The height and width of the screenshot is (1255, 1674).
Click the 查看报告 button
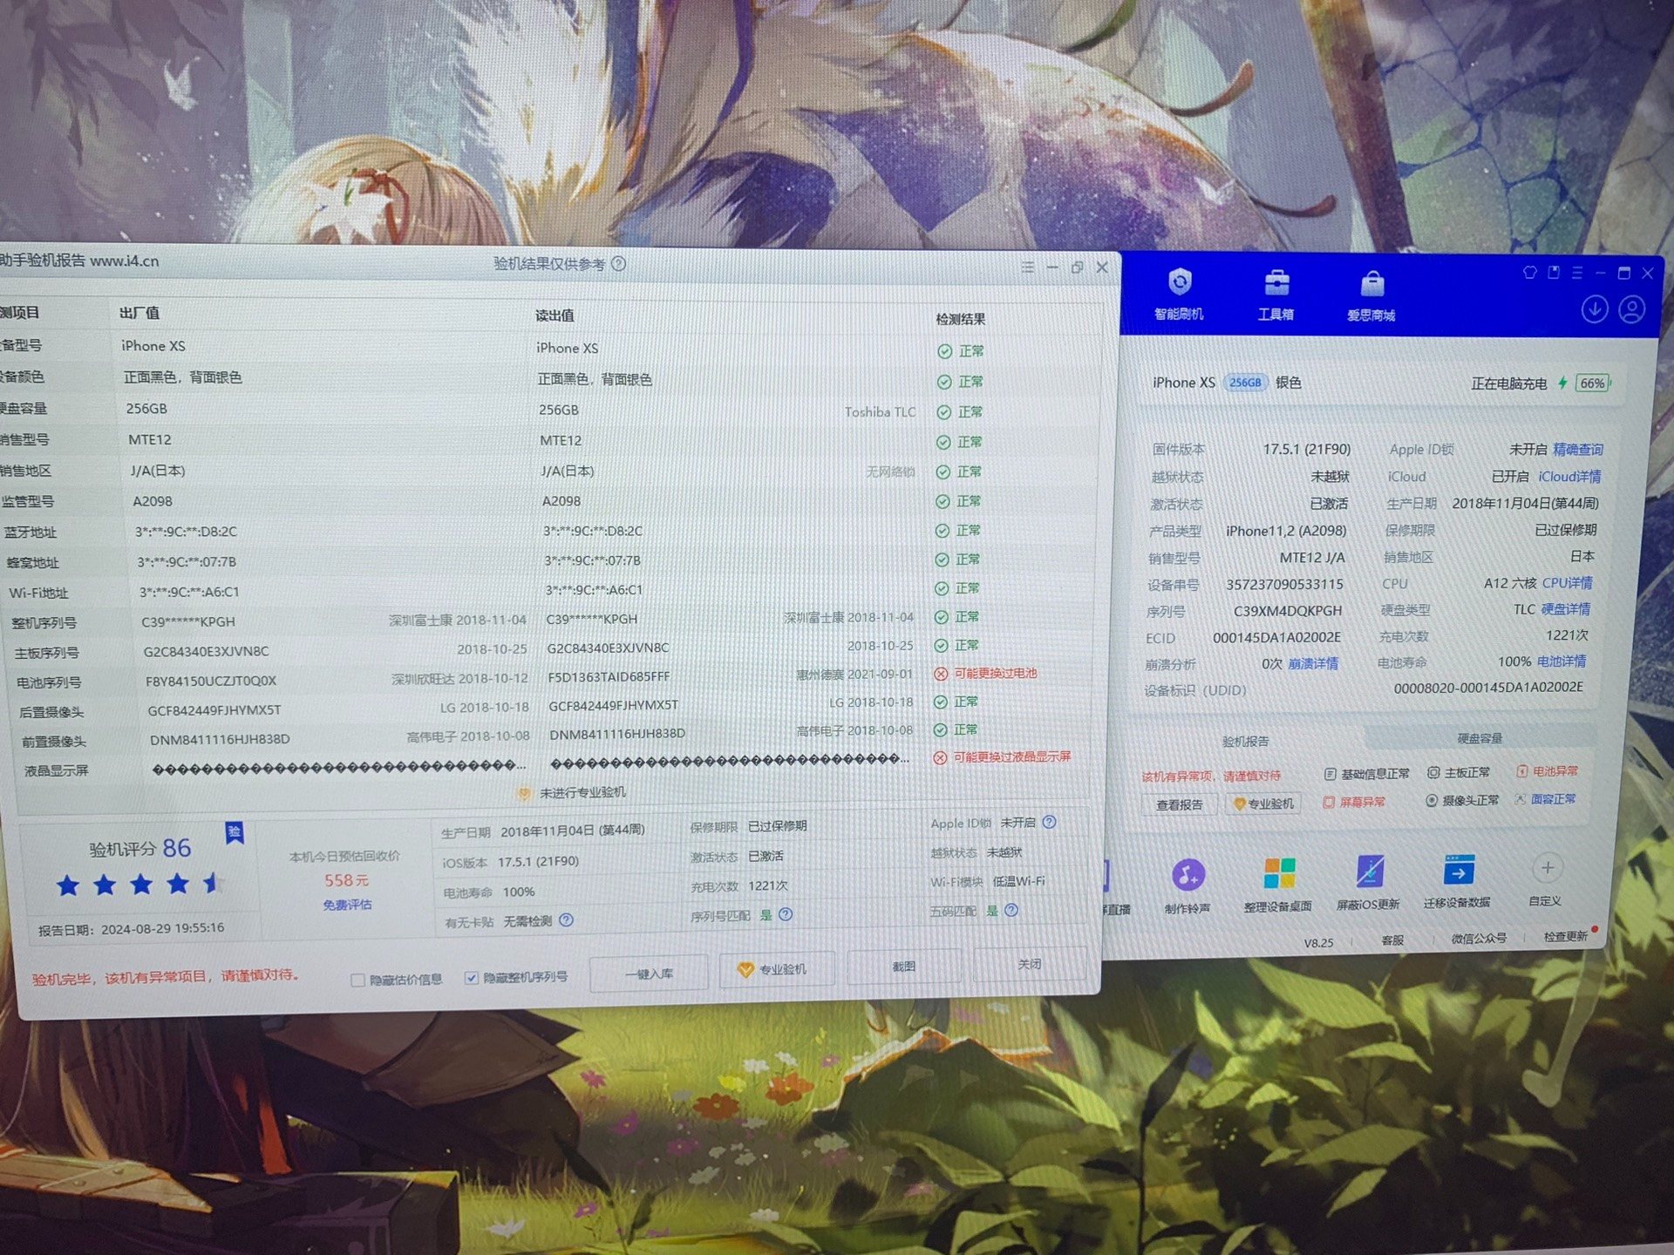[x=1179, y=805]
